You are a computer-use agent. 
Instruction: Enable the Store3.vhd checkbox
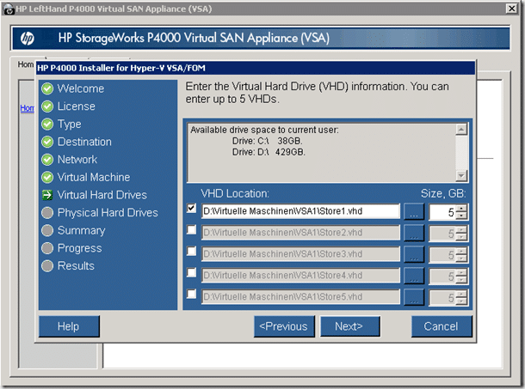(191, 252)
